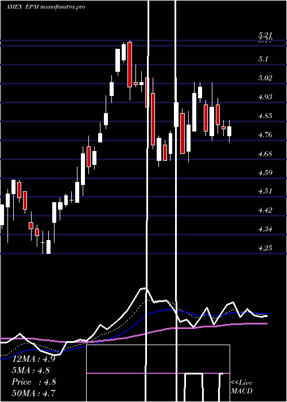287x402 pixels.
Task: Click the 5MA : 4.8 legend value
Action: click(x=31, y=370)
